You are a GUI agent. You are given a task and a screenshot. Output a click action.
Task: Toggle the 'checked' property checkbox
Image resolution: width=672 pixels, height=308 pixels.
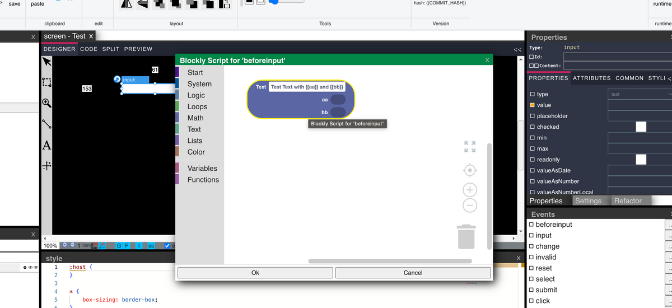coord(641,127)
